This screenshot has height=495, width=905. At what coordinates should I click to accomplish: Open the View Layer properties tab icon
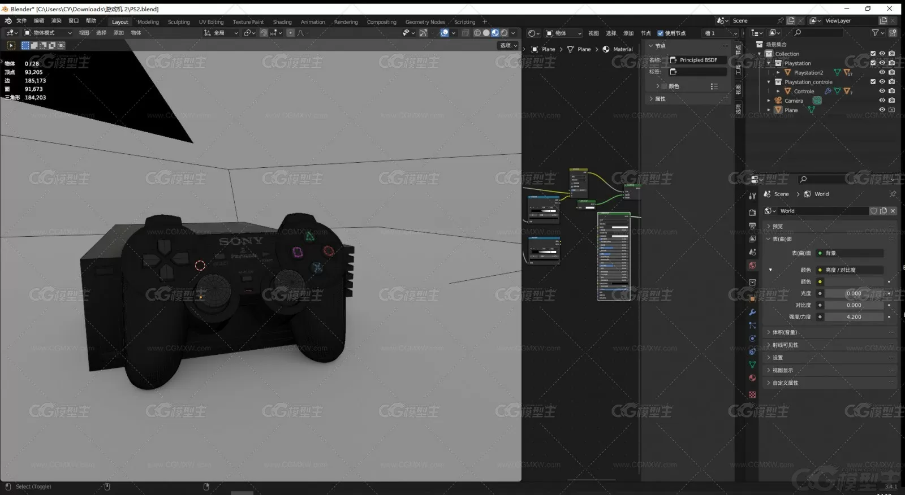coord(752,239)
